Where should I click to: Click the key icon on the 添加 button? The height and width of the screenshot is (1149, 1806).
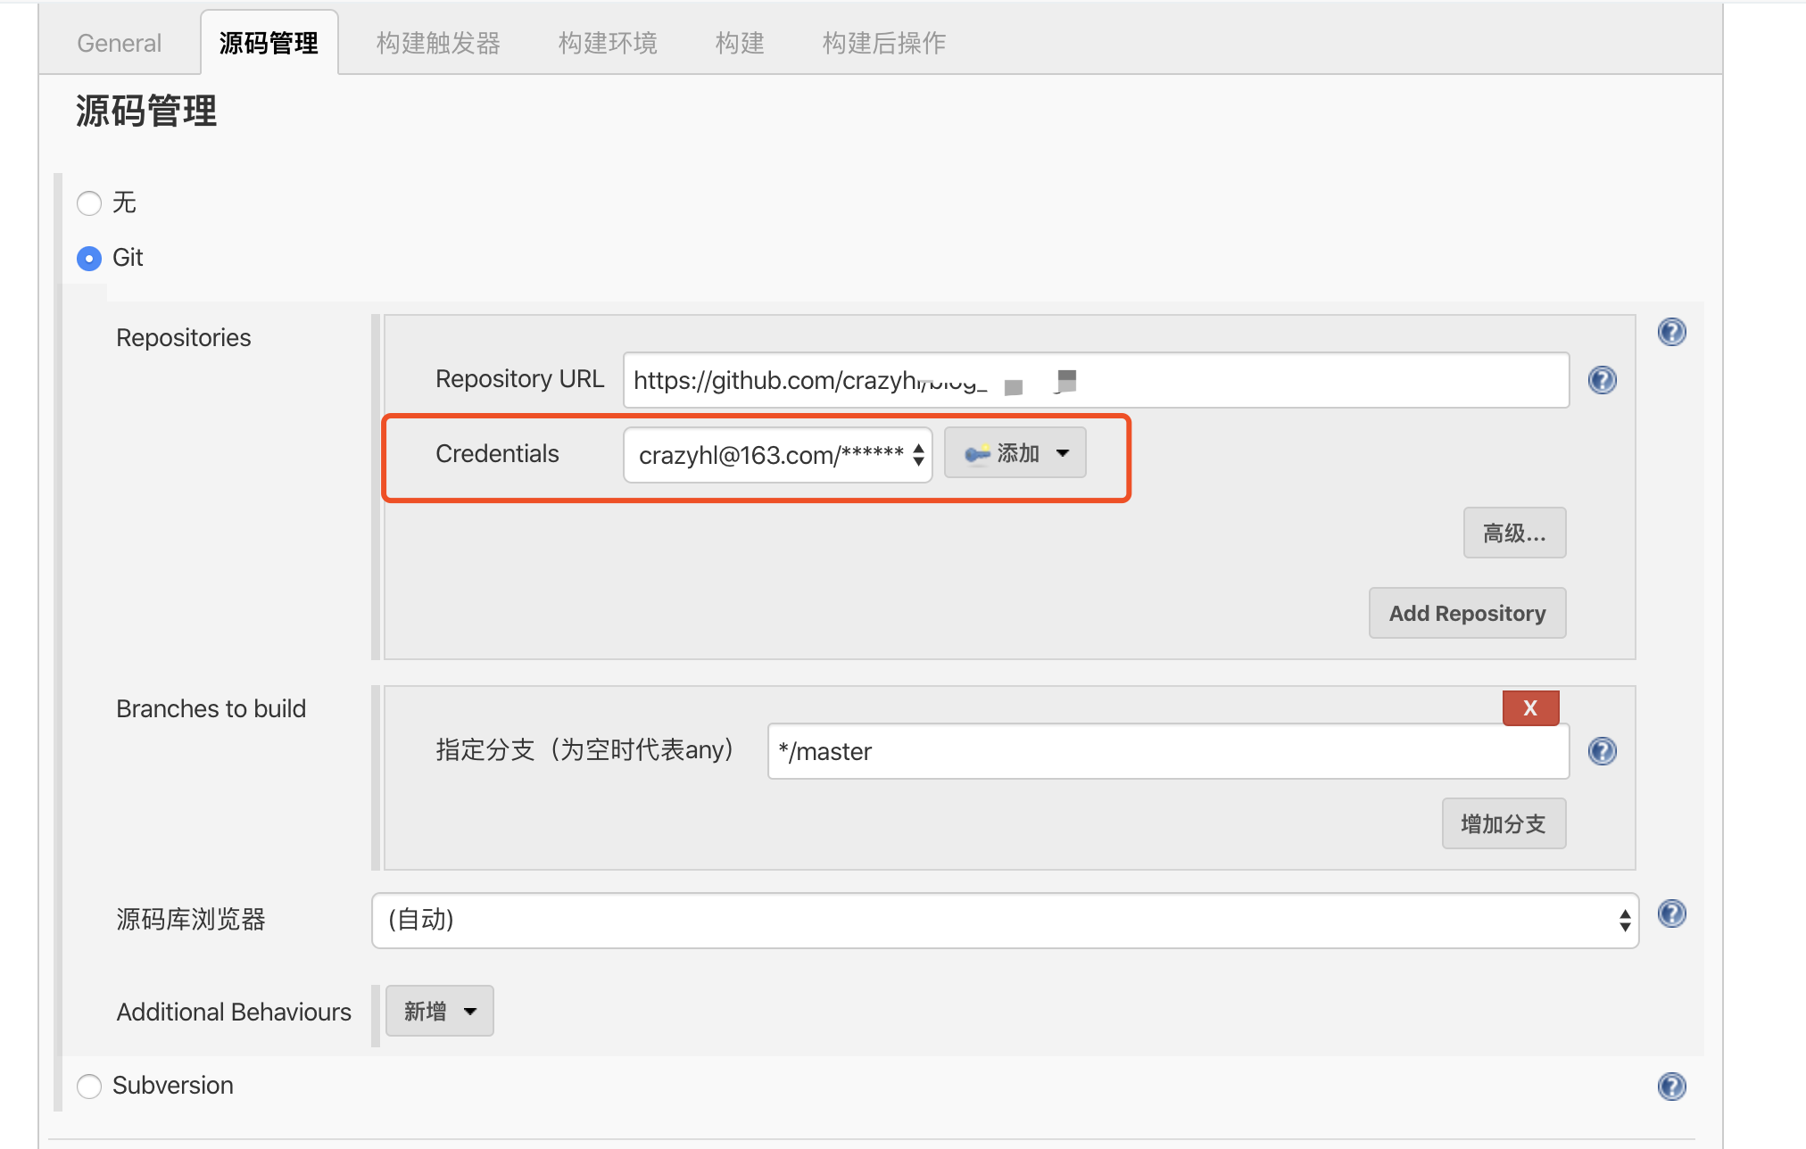[976, 452]
